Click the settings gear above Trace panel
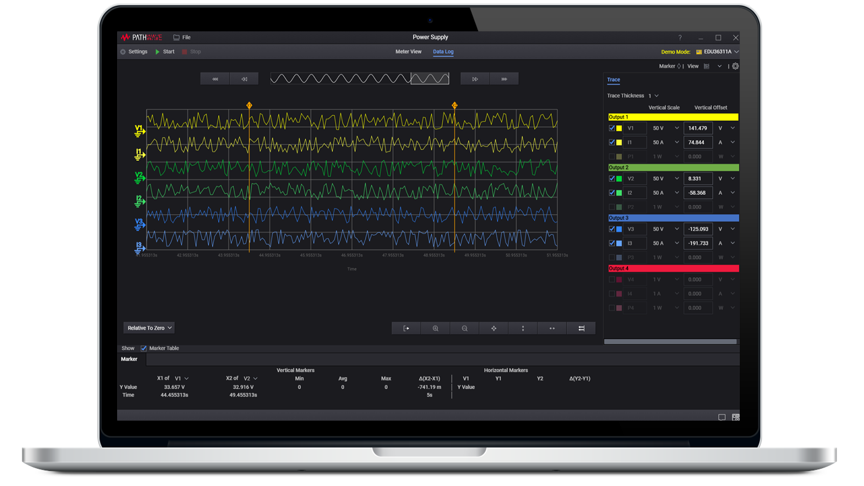The height and width of the screenshot is (486, 864). (x=735, y=66)
